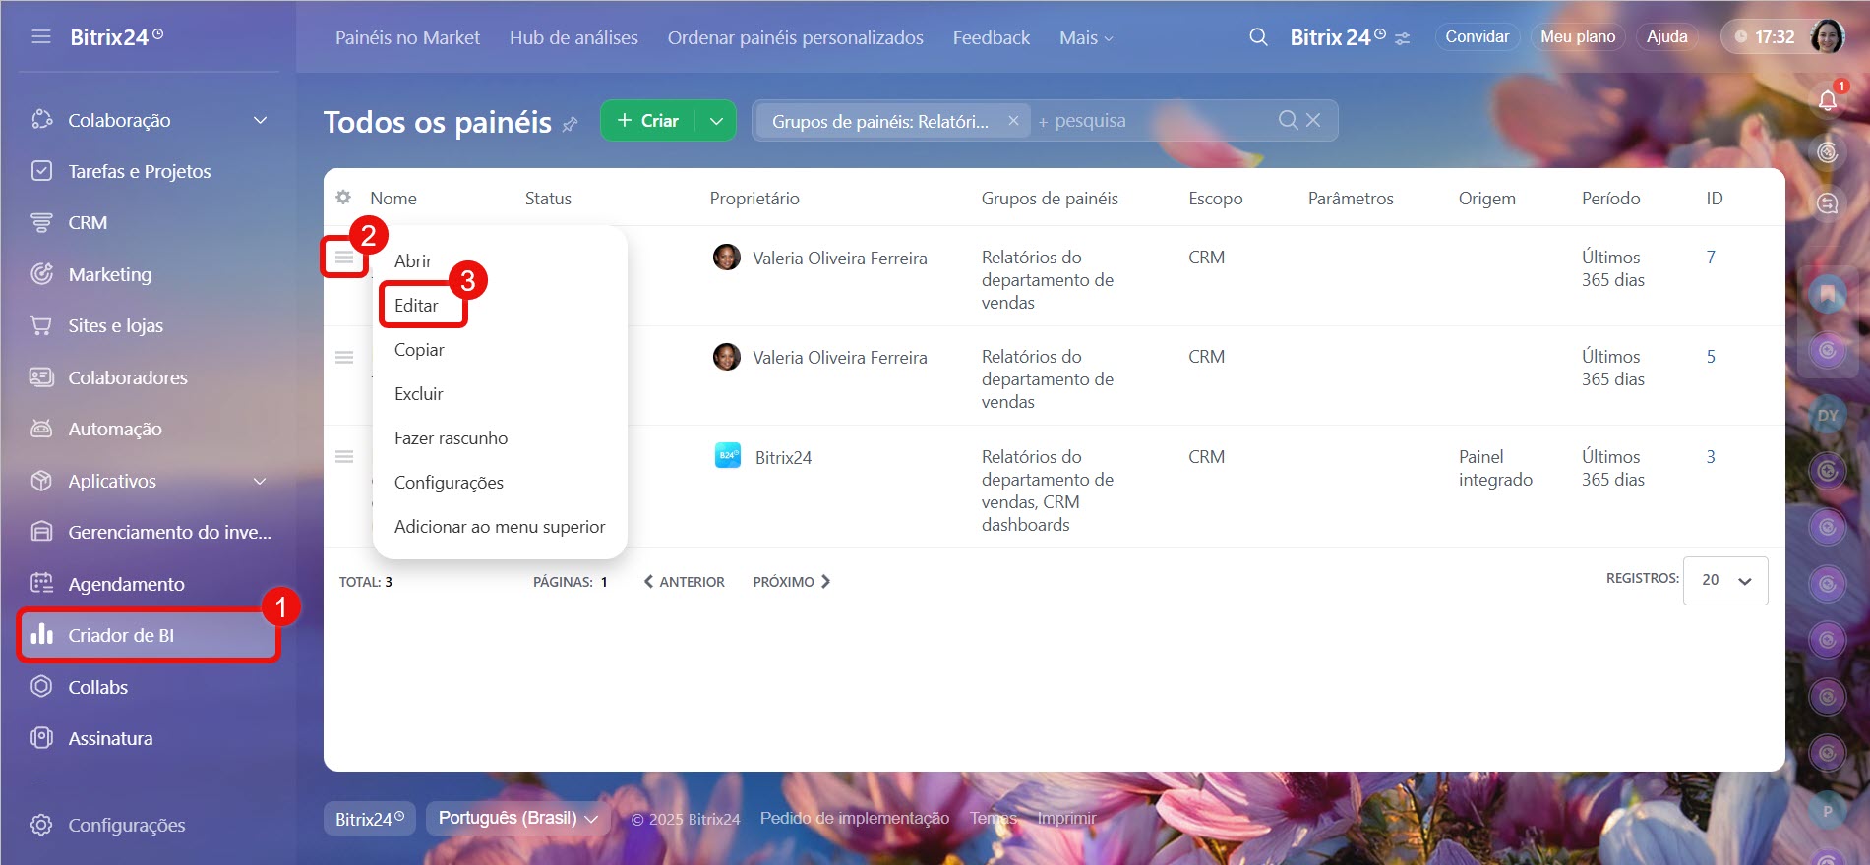The width and height of the screenshot is (1870, 865).
Task: Select Editar in the context menu
Action: 417,306
